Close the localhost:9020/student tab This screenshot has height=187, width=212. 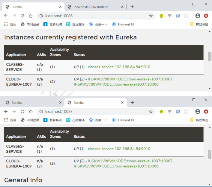[122, 7]
